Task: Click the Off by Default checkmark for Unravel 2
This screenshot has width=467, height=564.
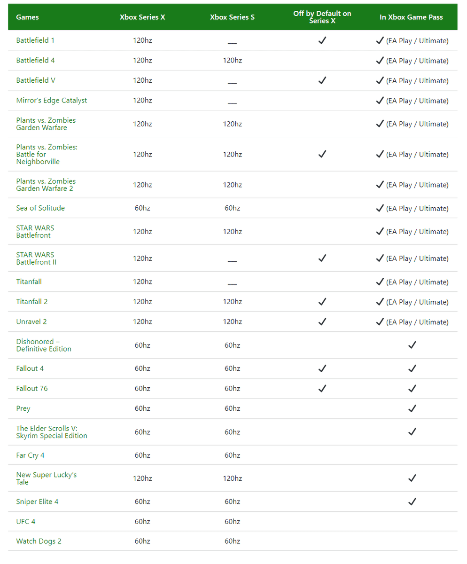Action: click(x=322, y=322)
